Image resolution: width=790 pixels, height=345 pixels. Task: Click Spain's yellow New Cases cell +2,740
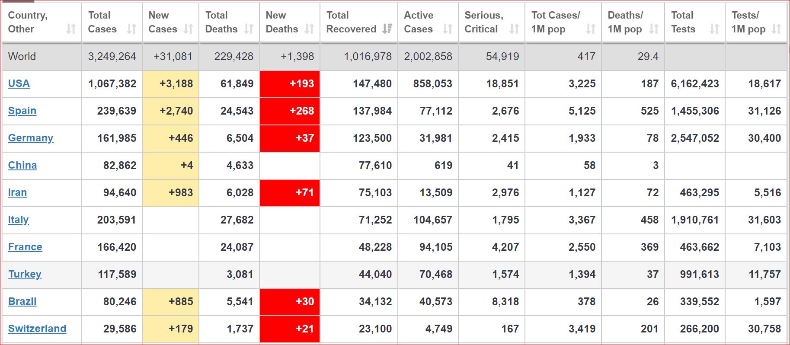click(171, 111)
